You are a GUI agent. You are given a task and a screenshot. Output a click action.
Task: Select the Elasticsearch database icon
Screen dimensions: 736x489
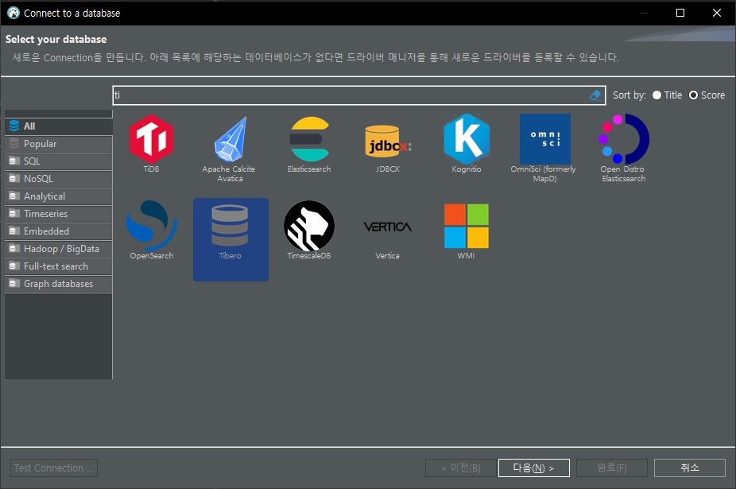click(309, 139)
